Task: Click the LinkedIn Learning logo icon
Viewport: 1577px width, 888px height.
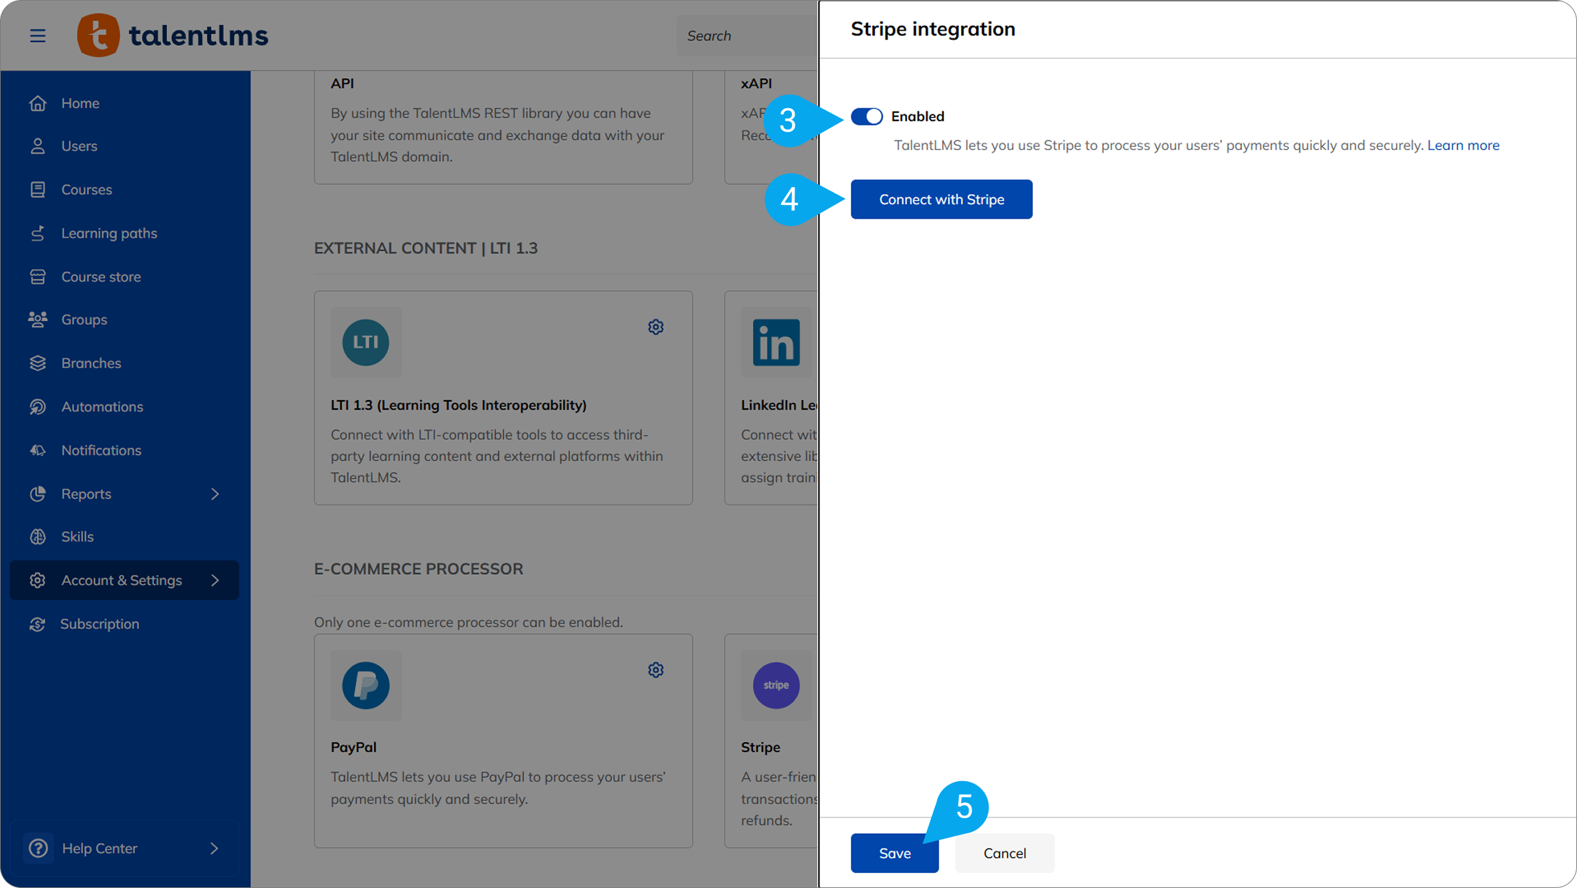Action: click(x=775, y=342)
